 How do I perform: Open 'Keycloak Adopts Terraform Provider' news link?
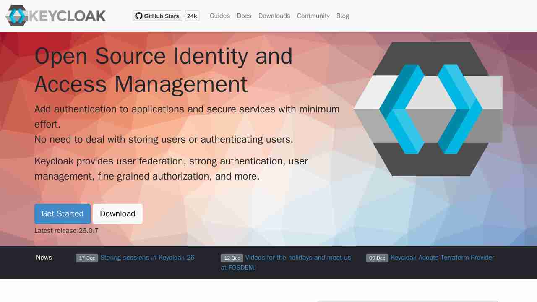coord(442,258)
